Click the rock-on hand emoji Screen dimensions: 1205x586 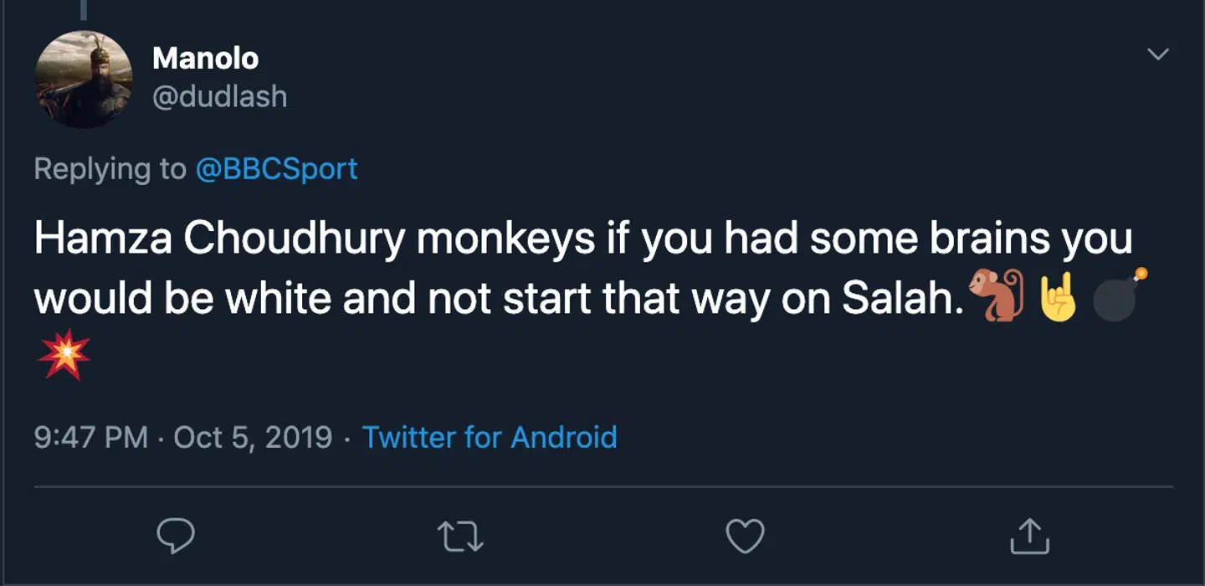[1058, 296]
